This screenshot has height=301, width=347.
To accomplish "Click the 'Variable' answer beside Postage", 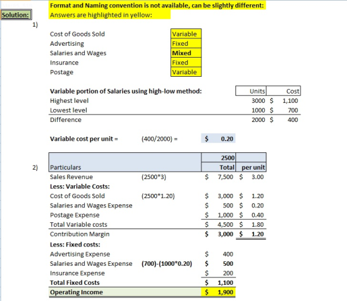I will 186,72.
